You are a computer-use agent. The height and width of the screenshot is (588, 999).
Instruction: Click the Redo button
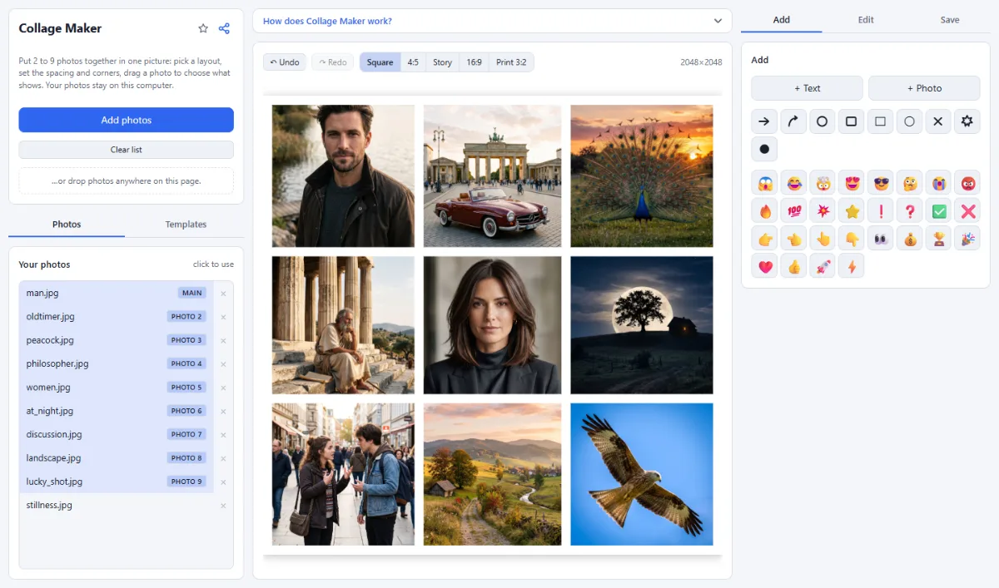tap(333, 62)
